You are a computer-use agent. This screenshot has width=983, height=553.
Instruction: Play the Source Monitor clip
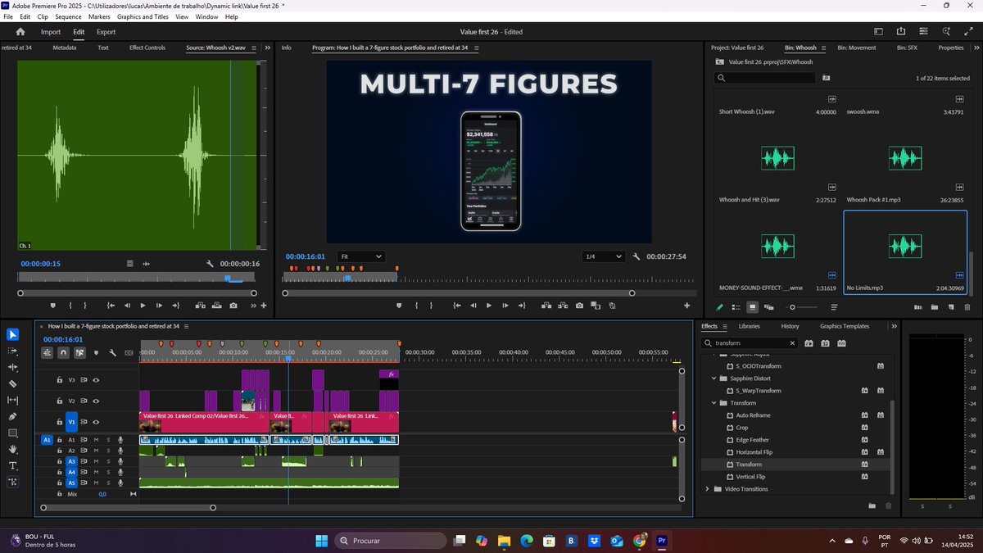(143, 306)
